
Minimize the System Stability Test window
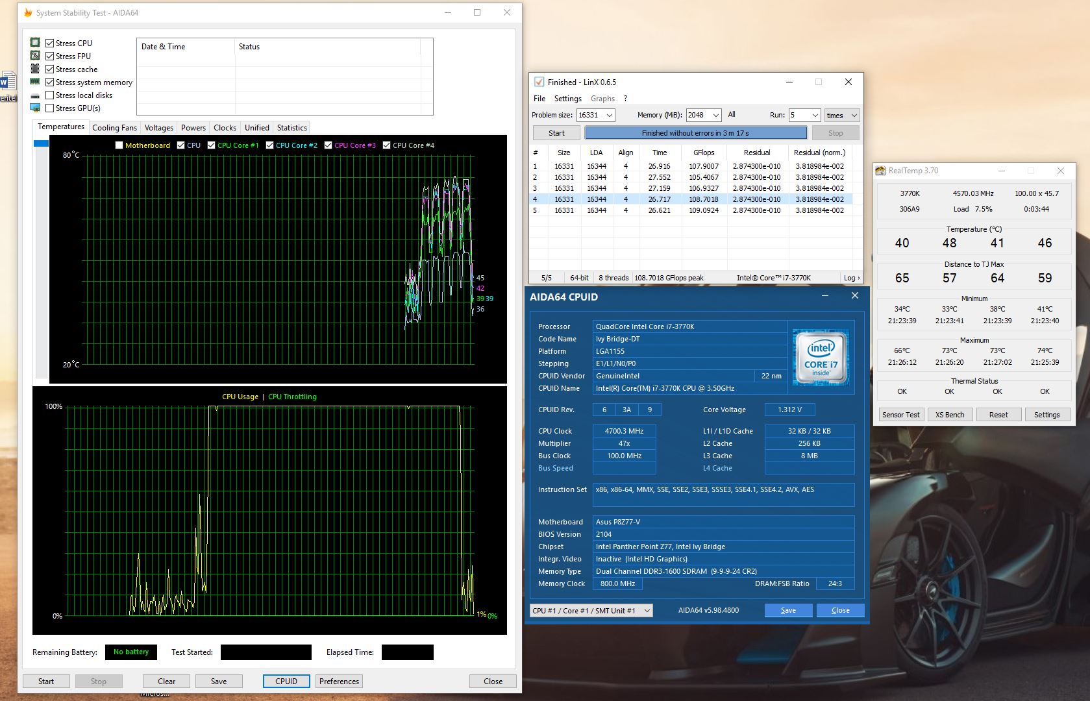point(448,12)
